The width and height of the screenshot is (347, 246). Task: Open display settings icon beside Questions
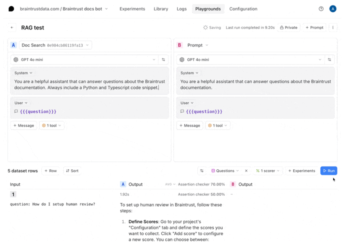202,171
